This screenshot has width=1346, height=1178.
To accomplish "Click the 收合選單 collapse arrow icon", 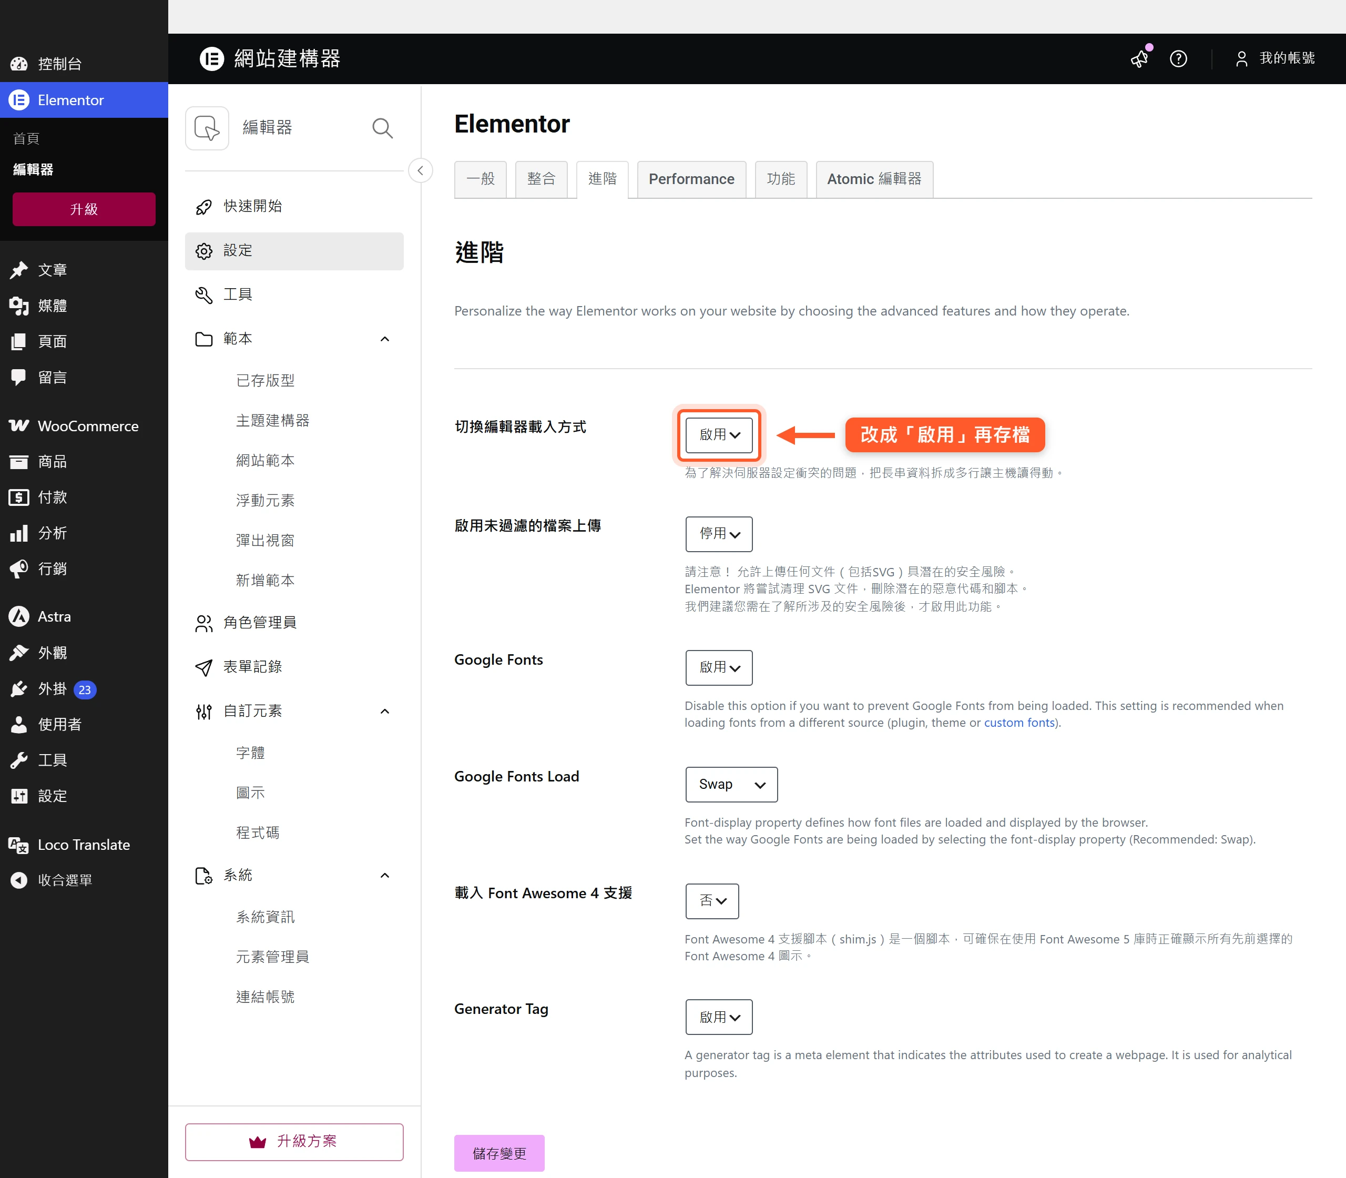I will click(19, 879).
